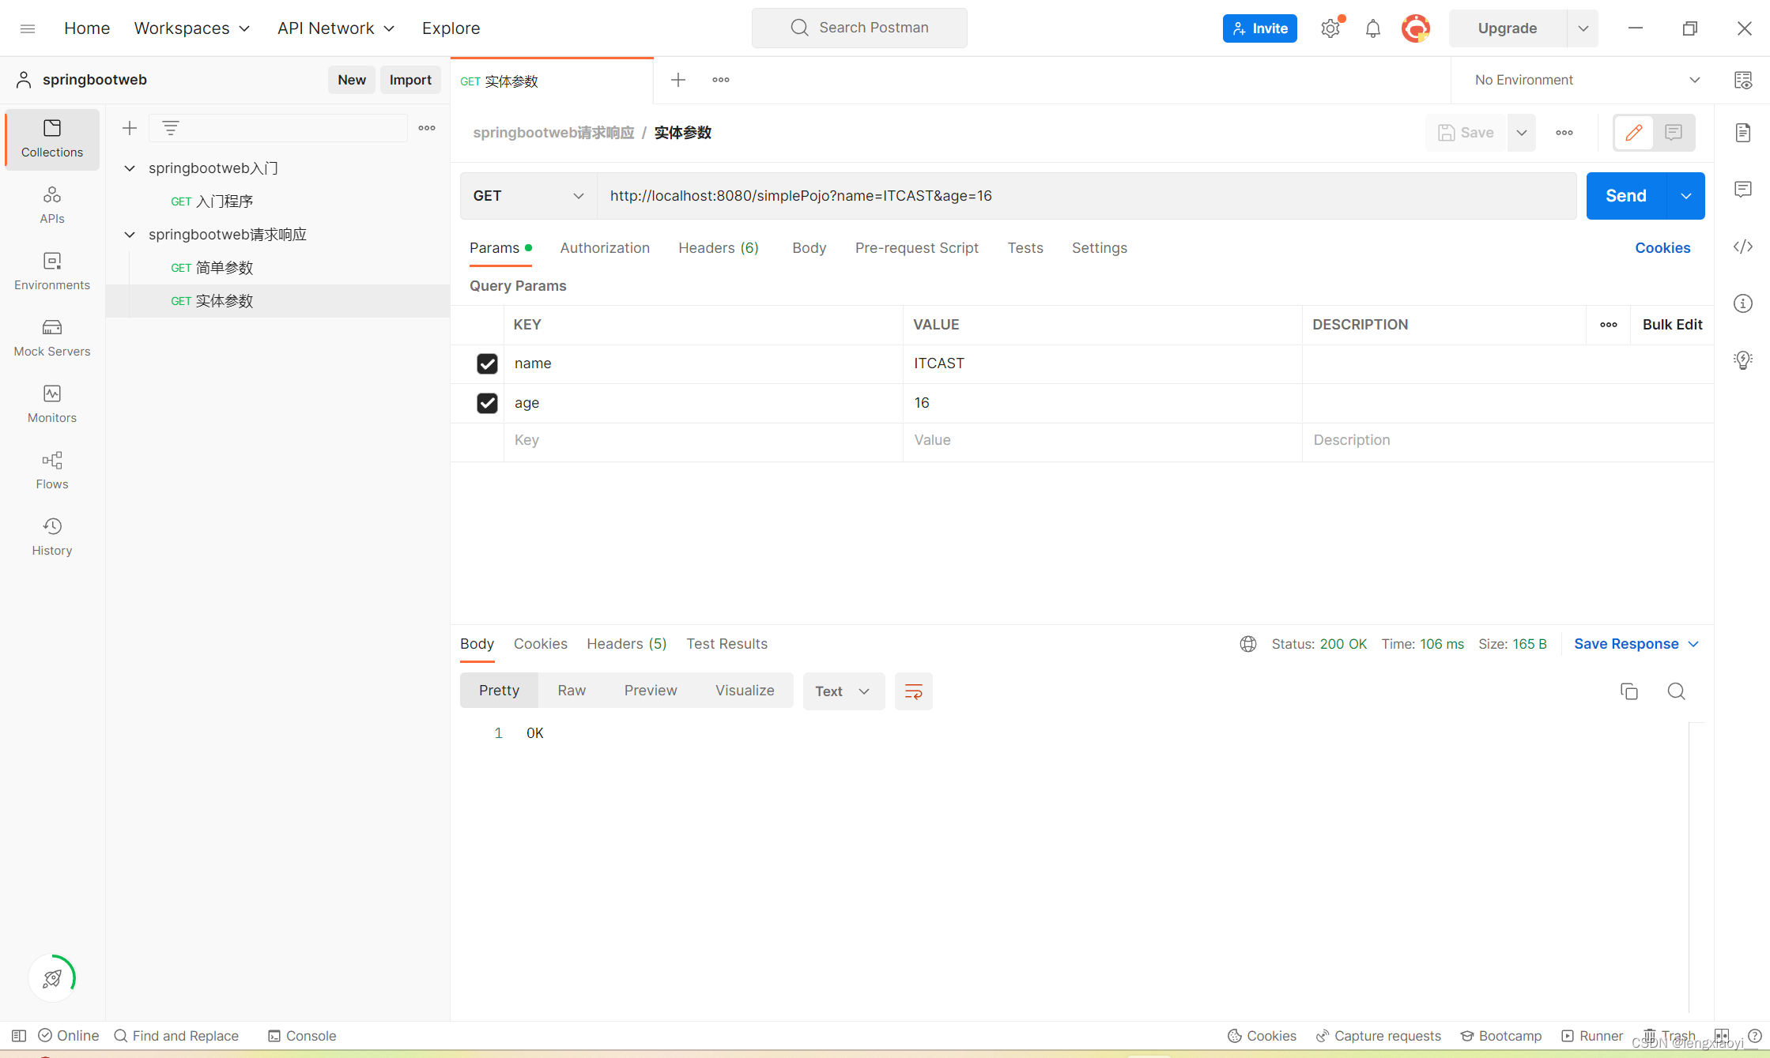
Task: Open the Upgrade dropdown arrow
Action: coord(1583,28)
